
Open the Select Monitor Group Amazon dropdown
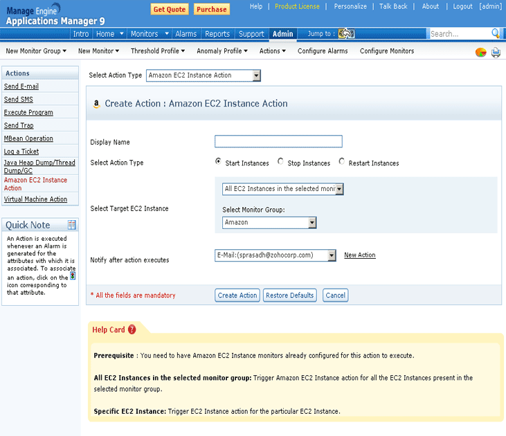(269, 223)
